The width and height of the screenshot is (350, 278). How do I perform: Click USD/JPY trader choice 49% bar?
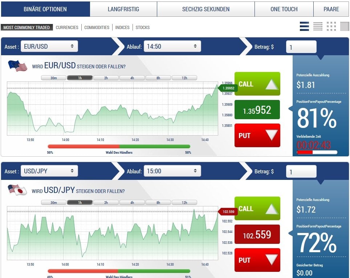click(x=119, y=271)
